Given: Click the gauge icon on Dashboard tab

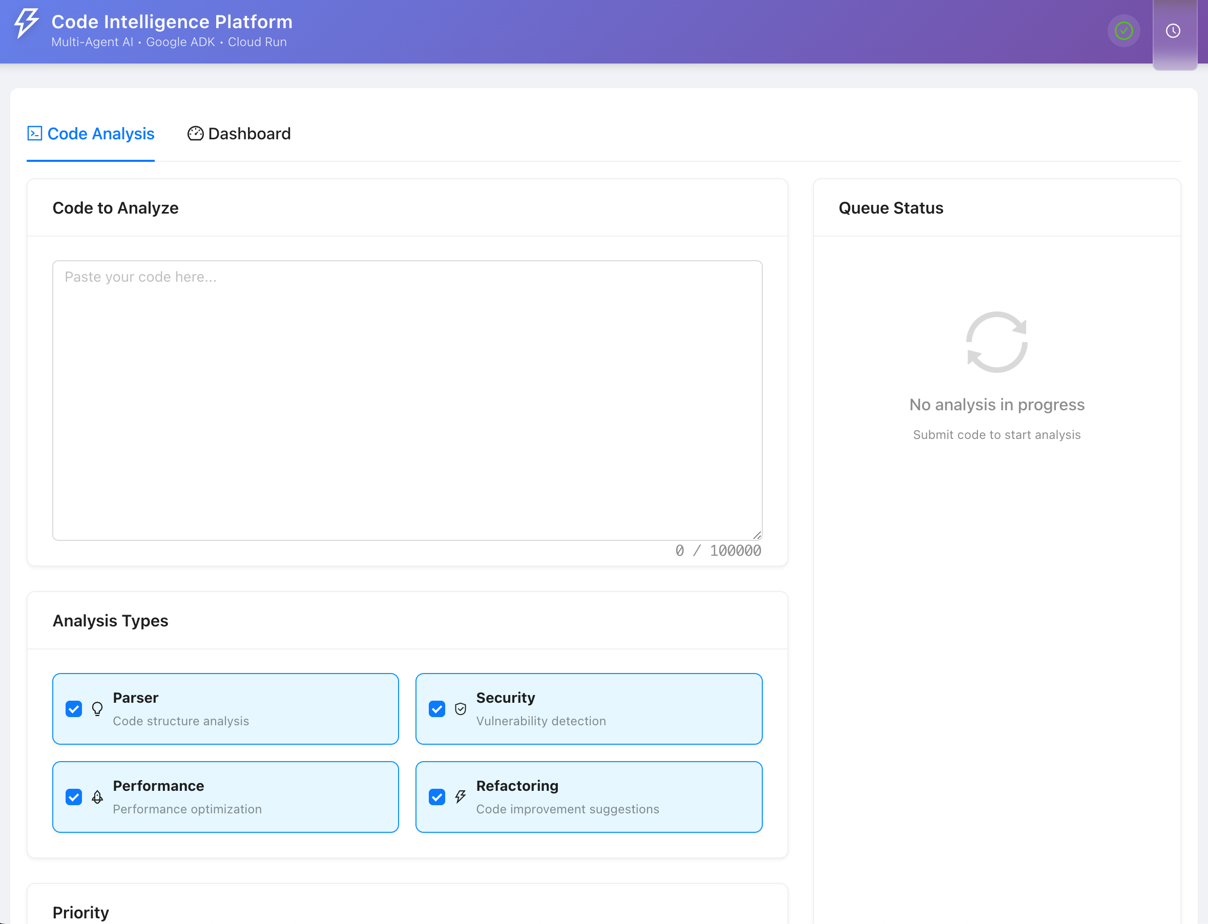Looking at the screenshot, I should (195, 134).
